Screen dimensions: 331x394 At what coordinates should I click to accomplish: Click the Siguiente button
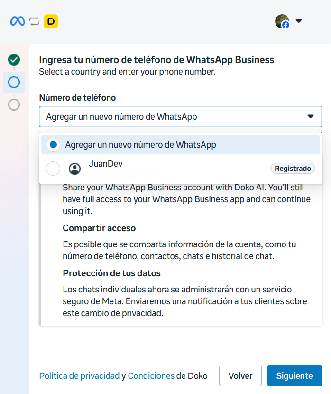(x=294, y=376)
